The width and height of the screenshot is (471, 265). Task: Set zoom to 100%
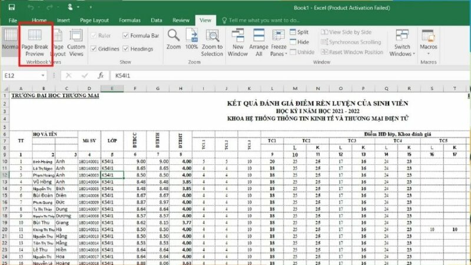point(192,39)
